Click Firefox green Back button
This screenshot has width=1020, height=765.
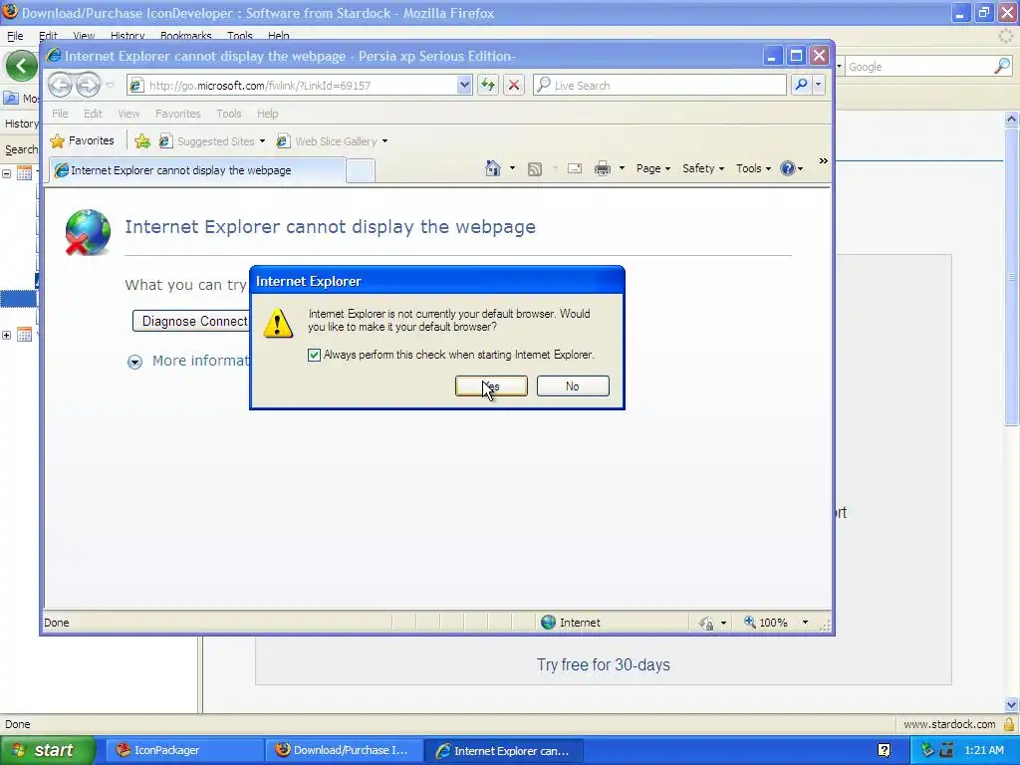coord(22,66)
